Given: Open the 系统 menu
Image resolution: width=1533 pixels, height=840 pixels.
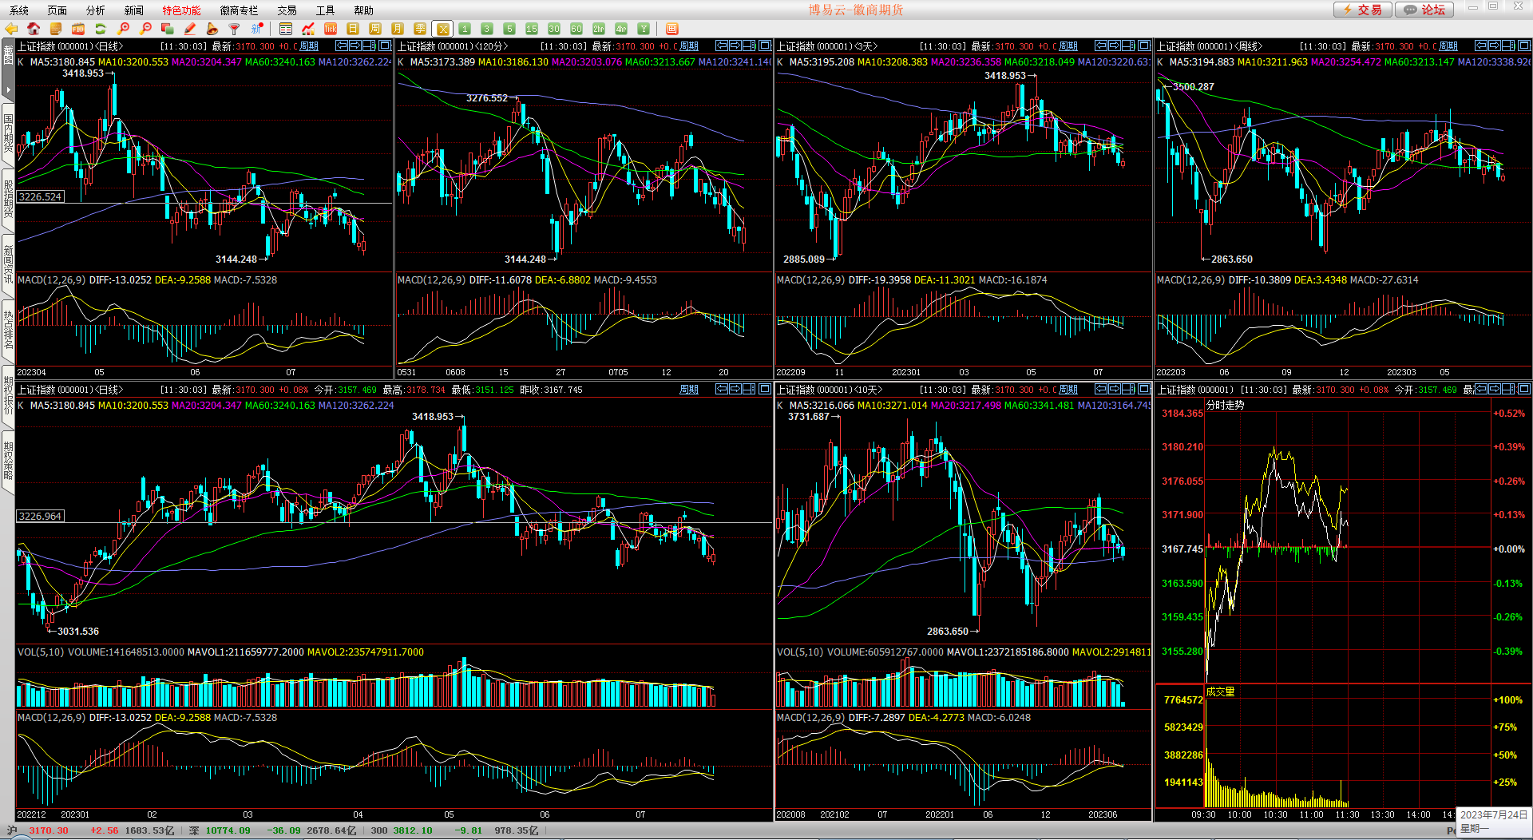Looking at the screenshot, I should pos(19,10).
